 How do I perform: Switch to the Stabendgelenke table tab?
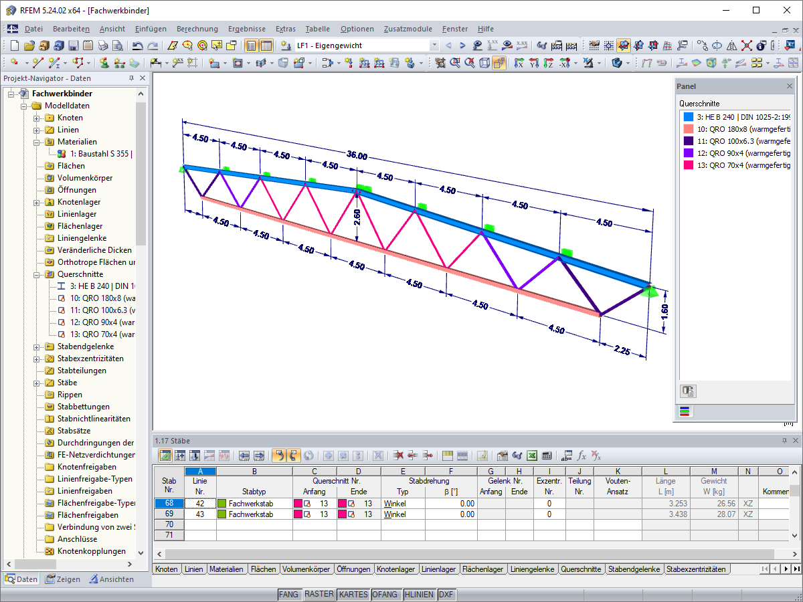pos(634,569)
